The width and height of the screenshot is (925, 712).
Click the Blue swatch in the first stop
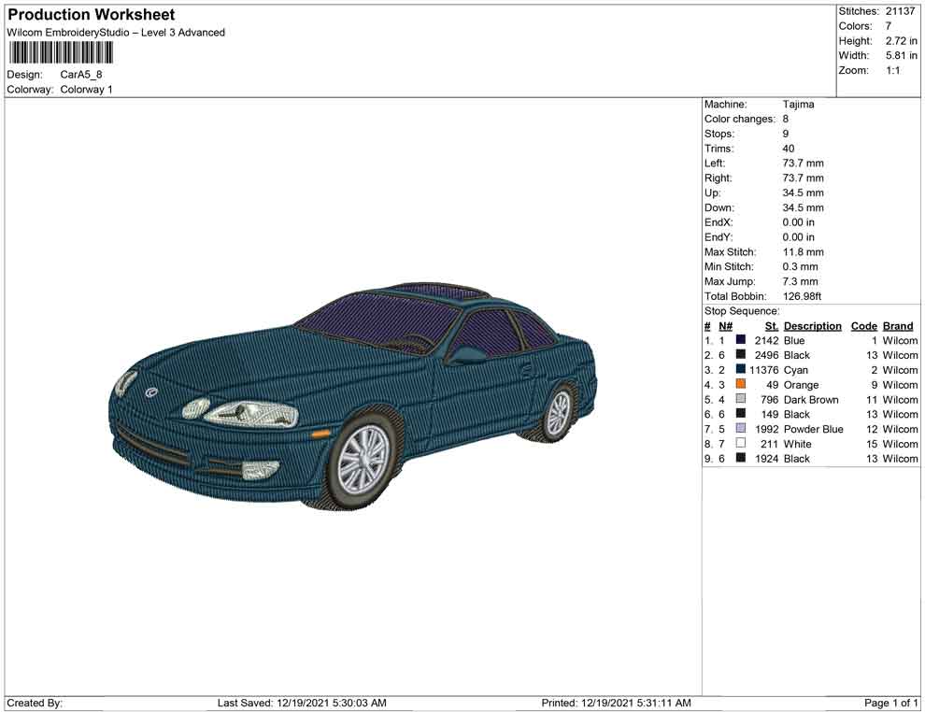click(741, 340)
